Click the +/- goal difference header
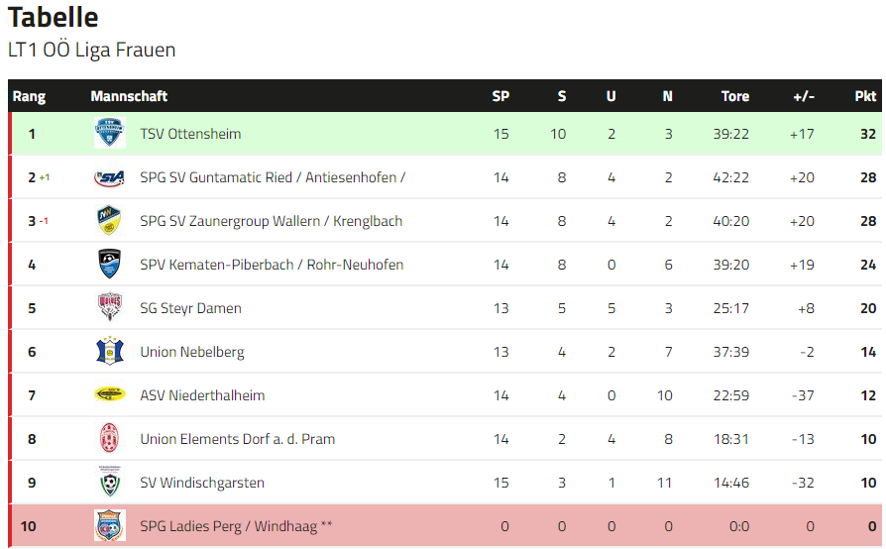This screenshot has width=886, height=549. pos(803,96)
